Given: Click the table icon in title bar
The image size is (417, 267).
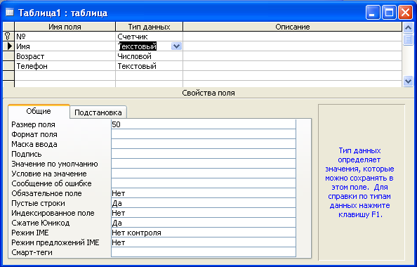Looking at the screenshot, I should [10, 12].
